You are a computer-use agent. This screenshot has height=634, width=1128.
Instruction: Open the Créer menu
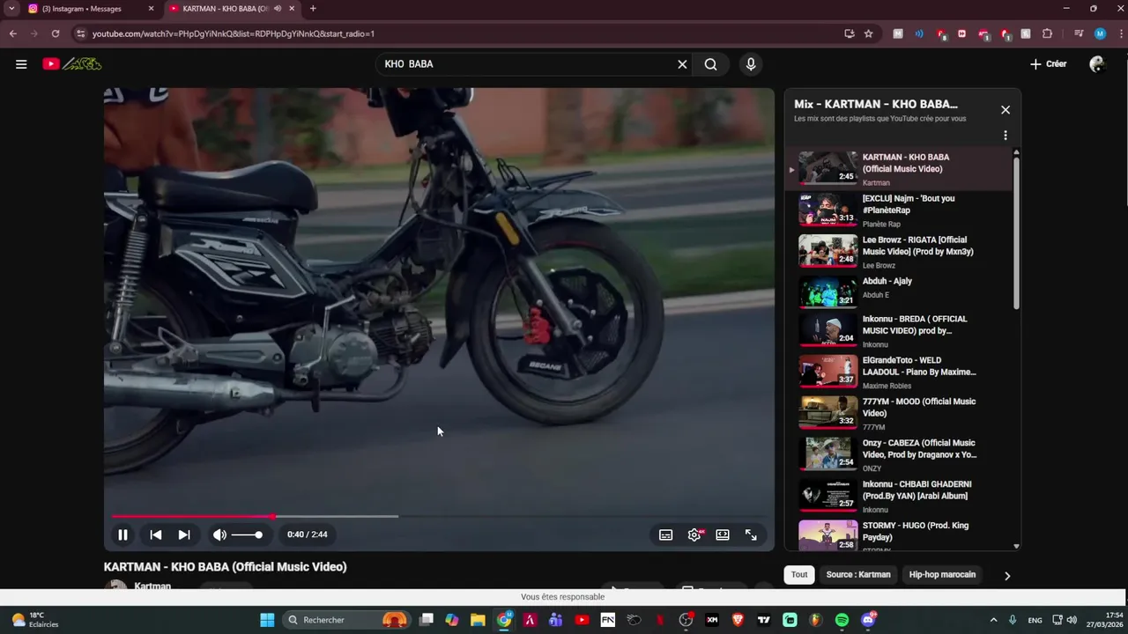[x=1048, y=64]
